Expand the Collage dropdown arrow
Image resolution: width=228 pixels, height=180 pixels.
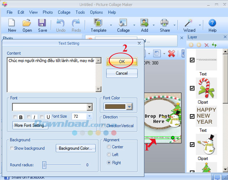point(134,25)
